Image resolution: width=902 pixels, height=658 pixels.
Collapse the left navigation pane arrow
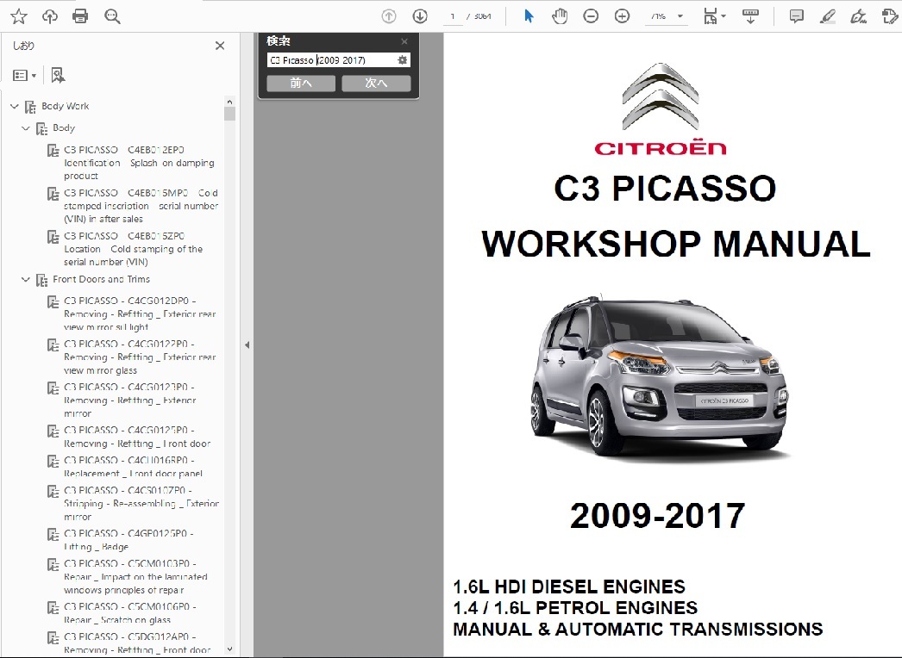(247, 345)
